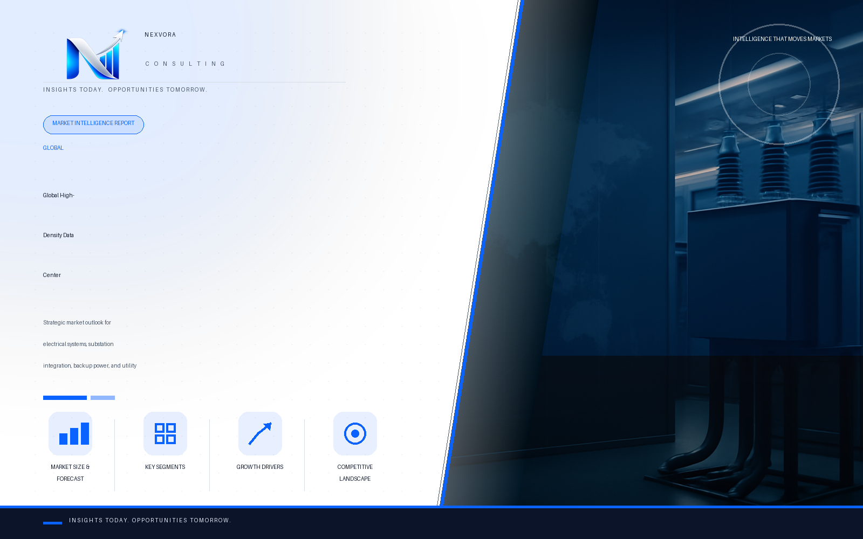The width and height of the screenshot is (863, 539).
Task: Click the target Competitive Landscape icon
Action: (355, 433)
